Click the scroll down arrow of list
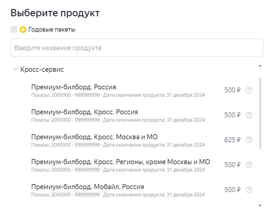This screenshot has height=215, width=272. (x=260, y=205)
